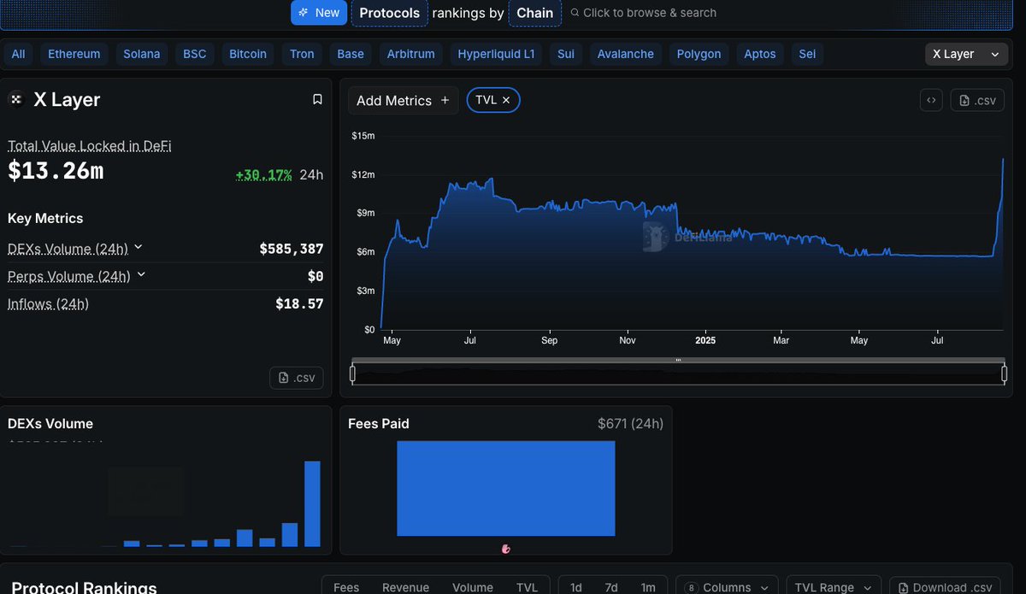Screen dimensions: 1026x594
Task: Select the Ethereum chain filter
Action: pyautogui.click(x=74, y=54)
